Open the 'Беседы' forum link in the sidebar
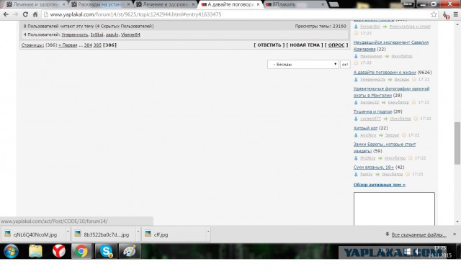461x274 pixels. click(402, 79)
